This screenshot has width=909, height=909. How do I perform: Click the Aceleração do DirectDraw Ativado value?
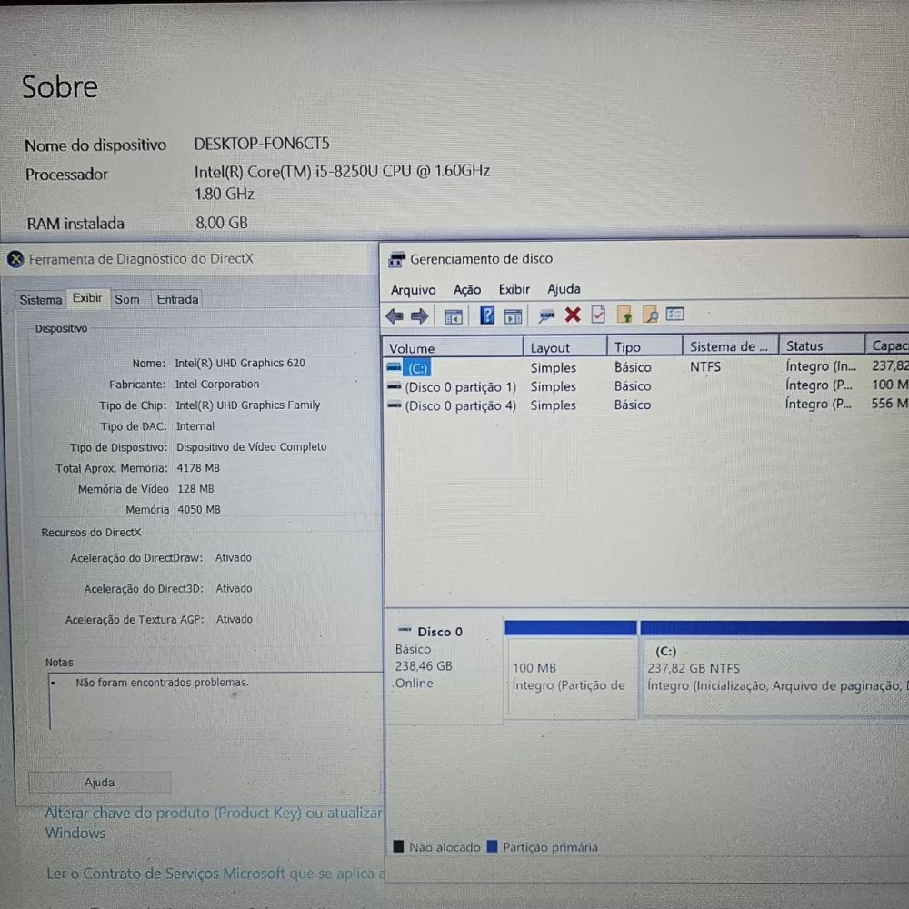click(x=234, y=558)
